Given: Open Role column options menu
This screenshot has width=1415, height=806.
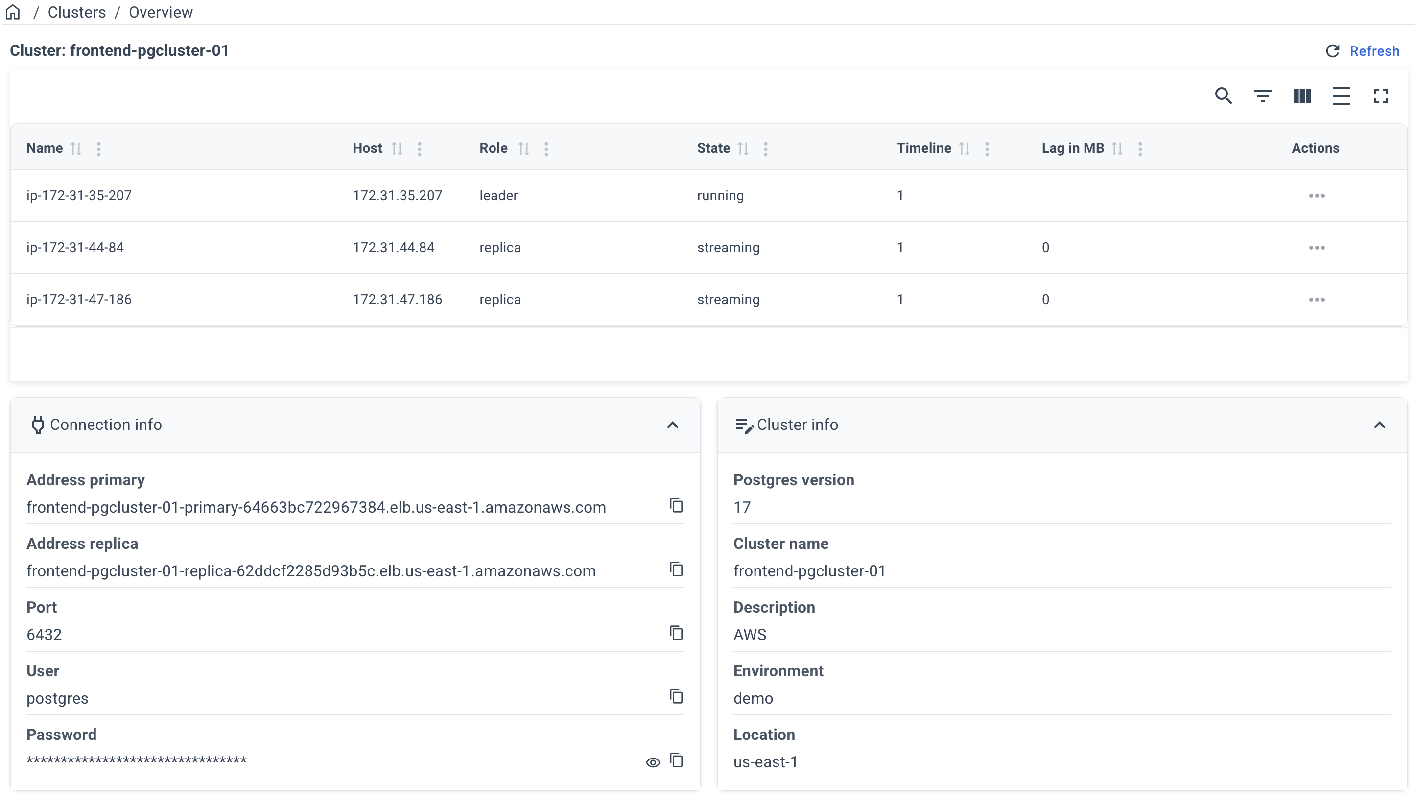Looking at the screenshot, I should click(546, 148).
